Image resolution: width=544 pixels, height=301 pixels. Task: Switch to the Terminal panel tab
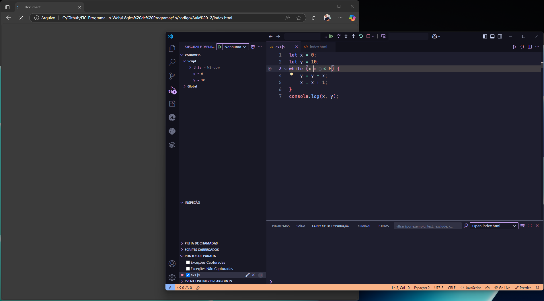363,226
